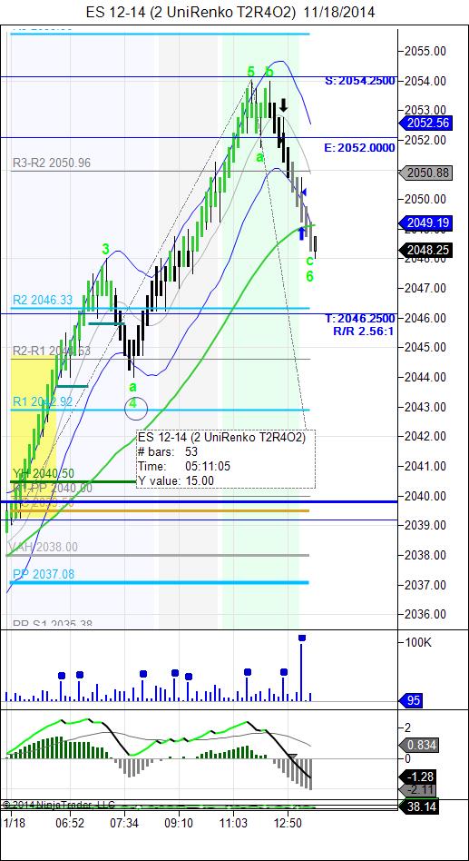Click the '# bars: 53' line in info box
469x861 pixels.
168,451
